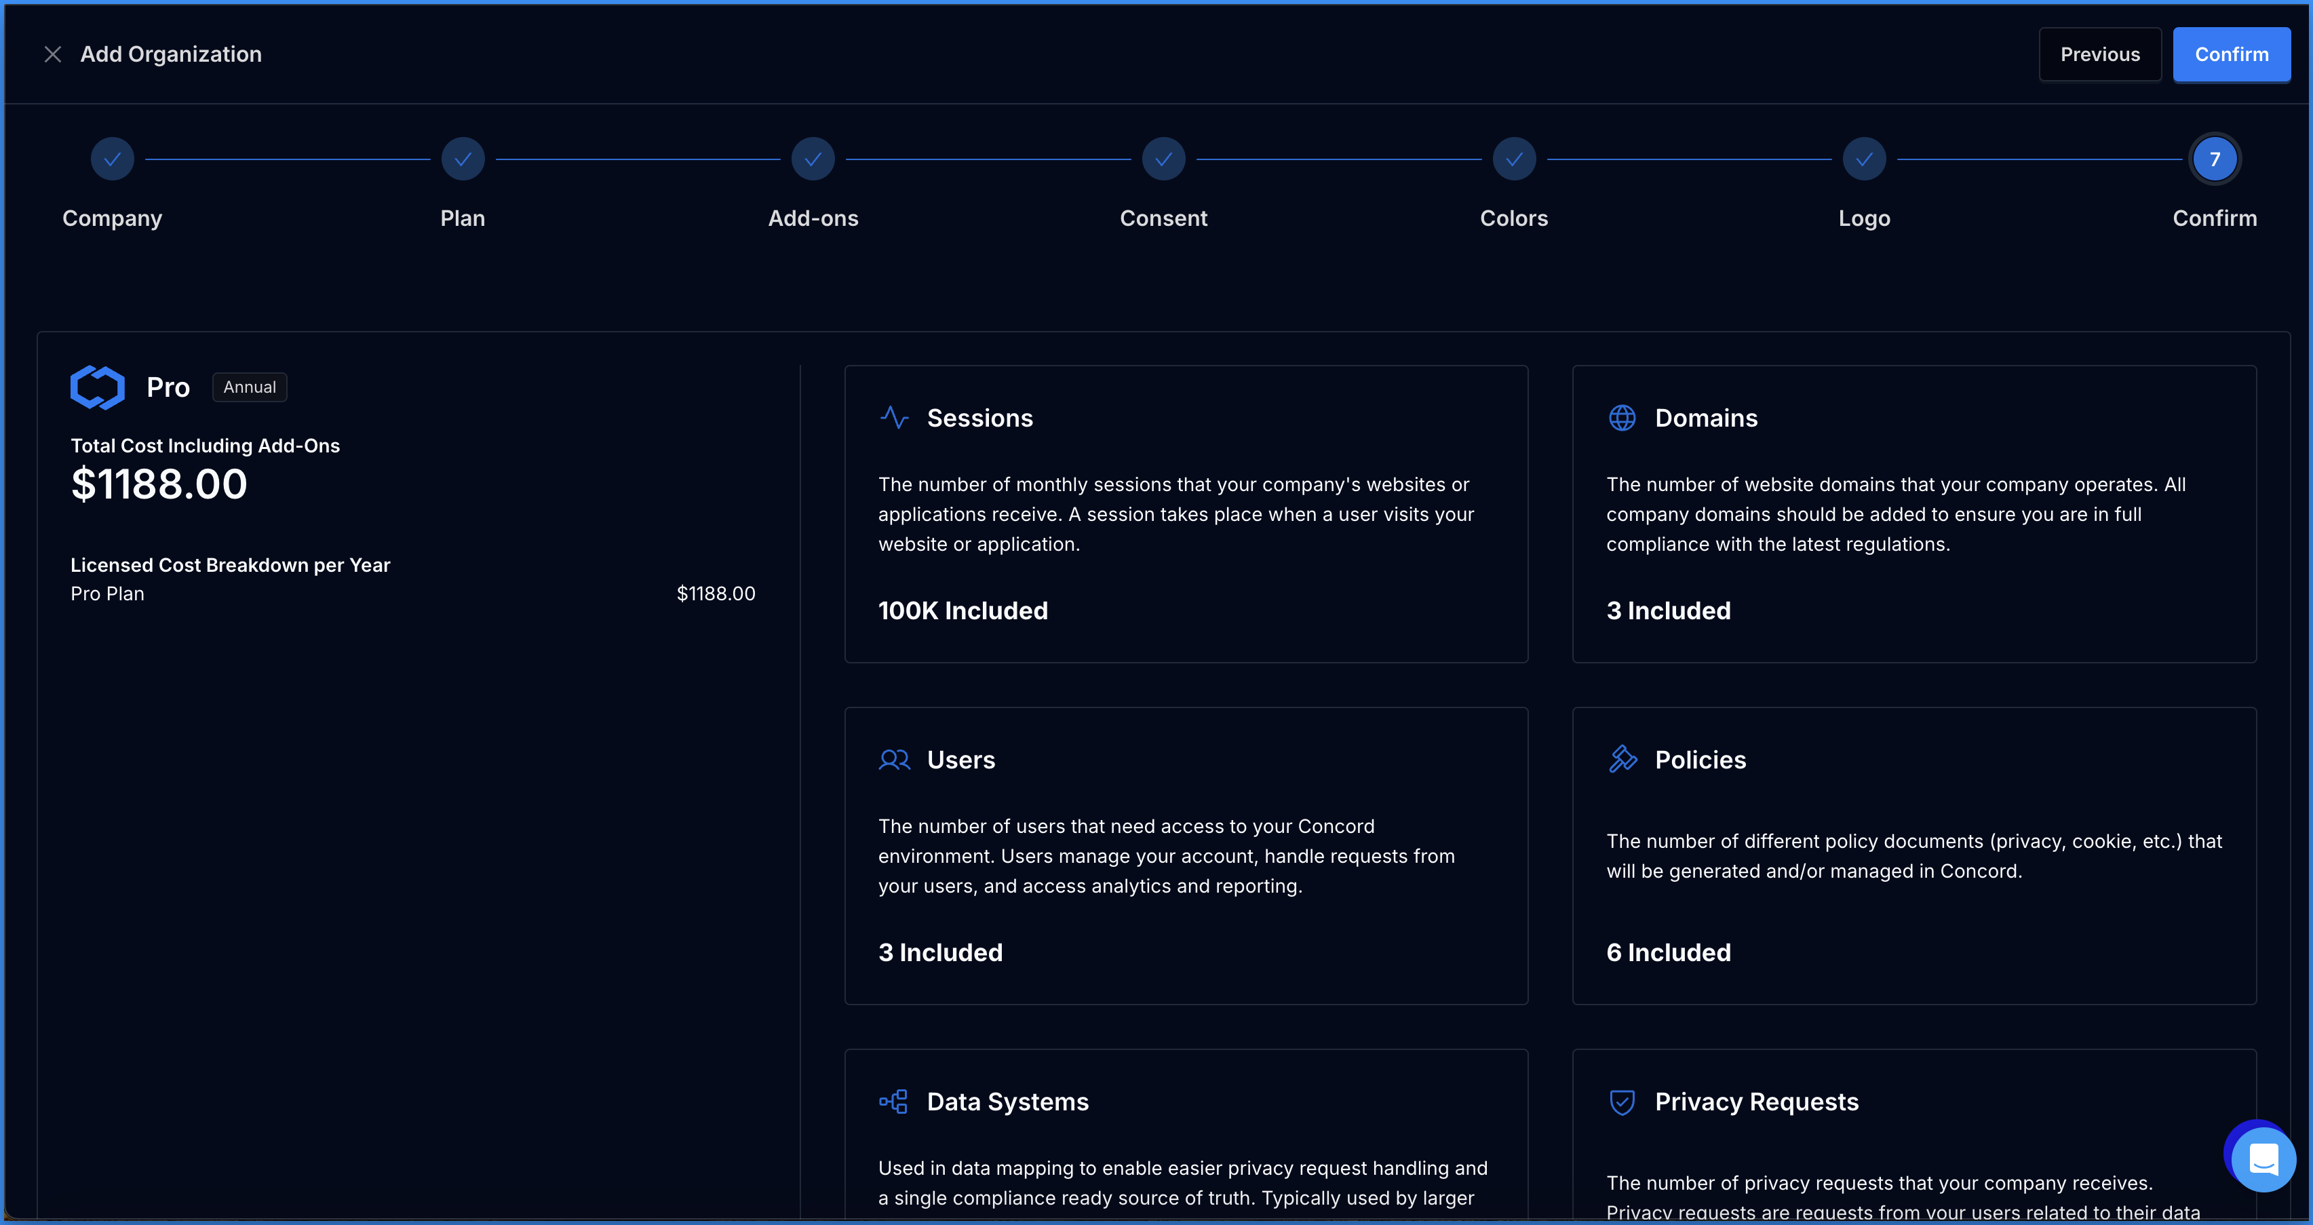Click the 'Pro' plan name
2313x1225 pixels.
point(168,387)
